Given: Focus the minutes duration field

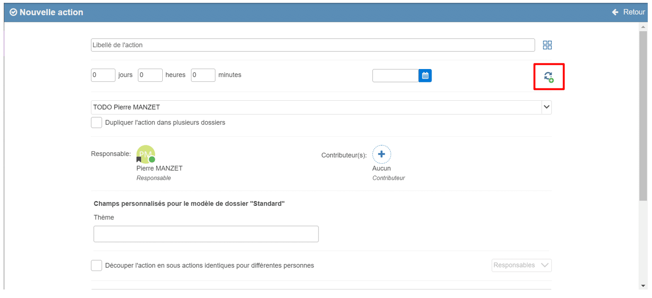Looking at the screenshot, I should (x=203, y=75).
